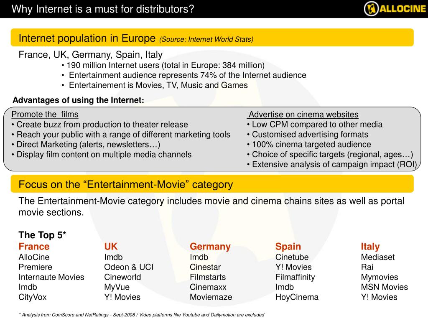Image resolution: width=428 pixels, height=321 pixels.
Task: Select 'AlloCine' in the France list
Action: point(34,257)
